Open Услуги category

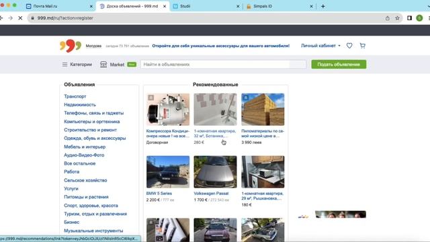click(71, 188)
